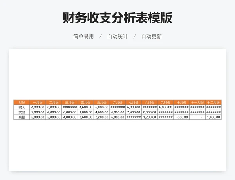Click 支出 value 8,800.00 under 八月份

point(150,112)
